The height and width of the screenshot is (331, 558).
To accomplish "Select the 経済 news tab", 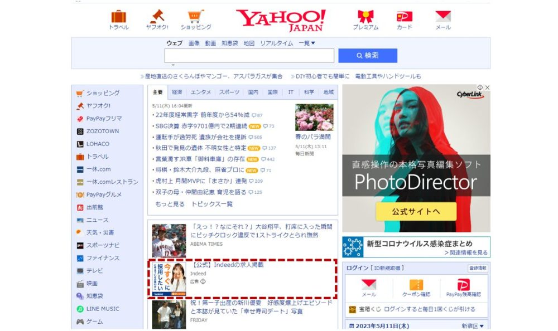I will point(177,92).
